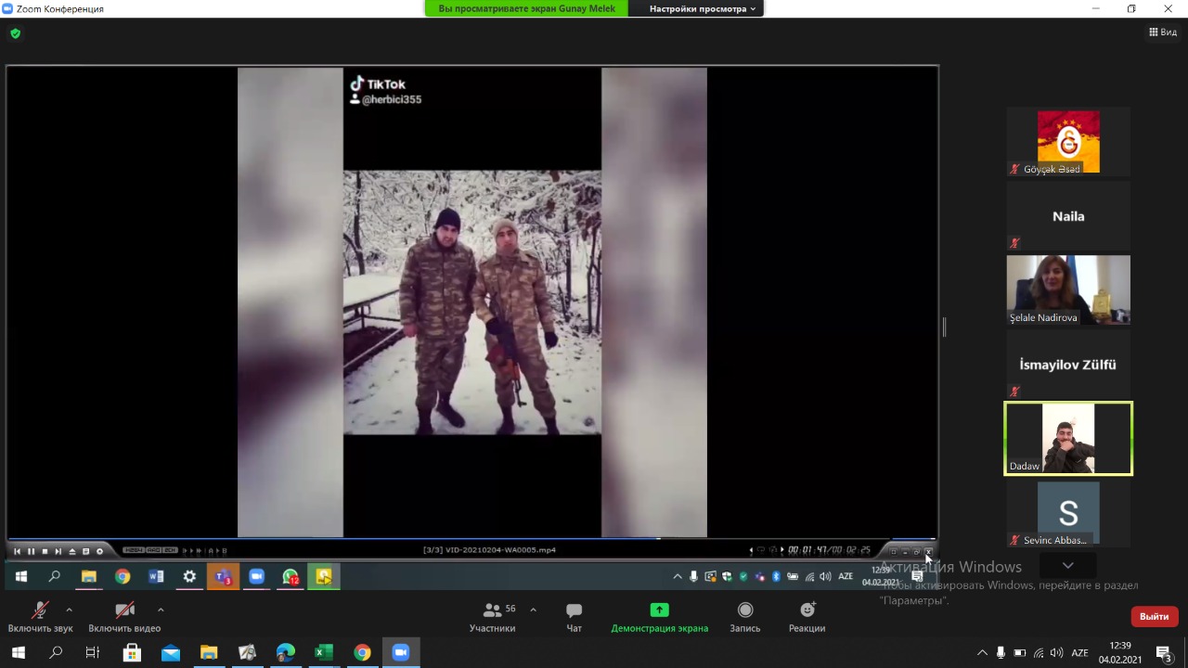Image resolution: width=1188 pixels, height=668 pixels.
Task: Open Настройки просмотра view options dropdown
Action: pyautogui.click(x=703, y=8)
